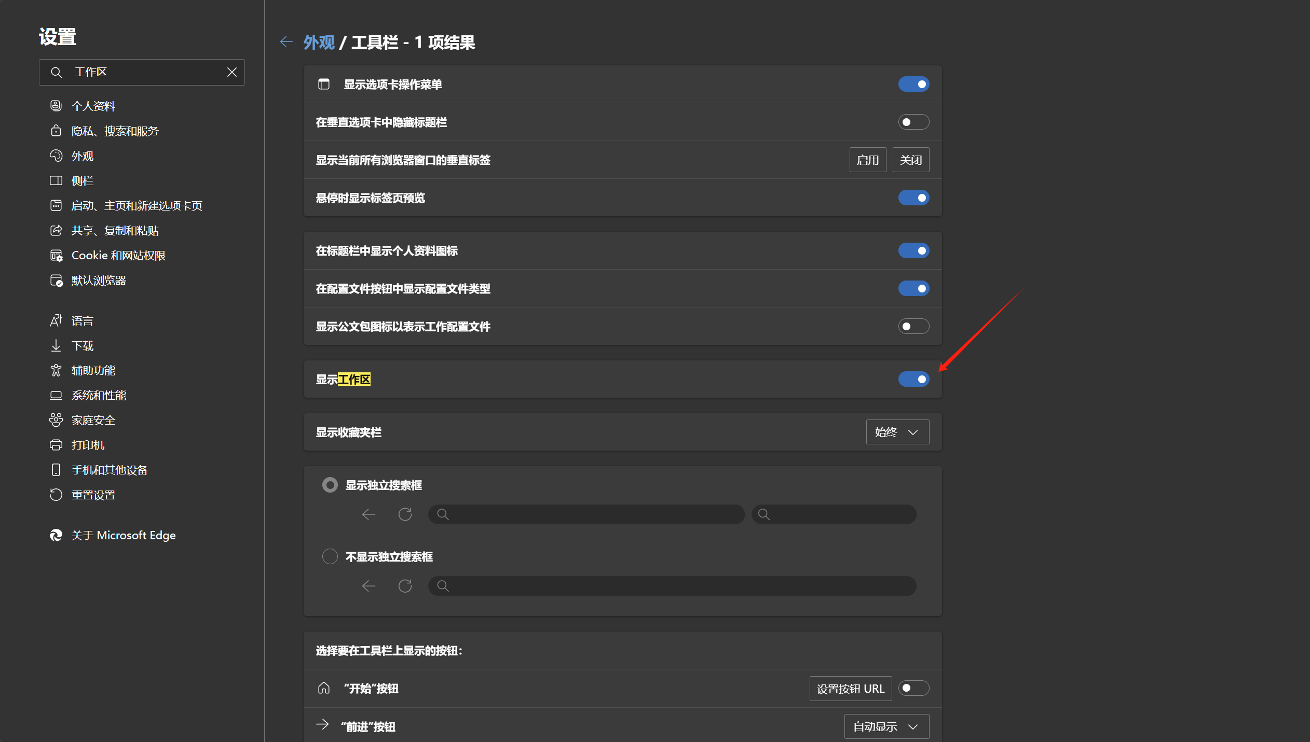
Task: Click the 个人资料 profile icon in sidebar
Action: click(x=56, y=106)
